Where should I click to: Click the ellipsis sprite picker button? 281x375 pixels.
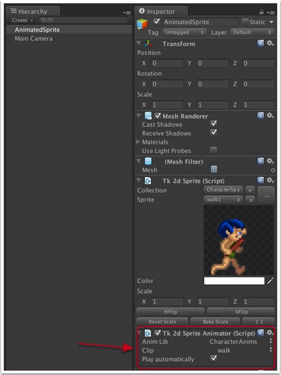point(266,195)
